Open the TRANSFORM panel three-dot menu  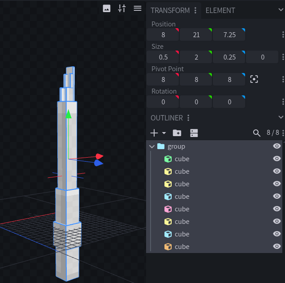point(195,10)
